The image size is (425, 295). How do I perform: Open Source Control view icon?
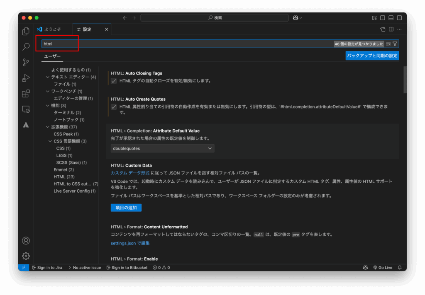[26, 63]
